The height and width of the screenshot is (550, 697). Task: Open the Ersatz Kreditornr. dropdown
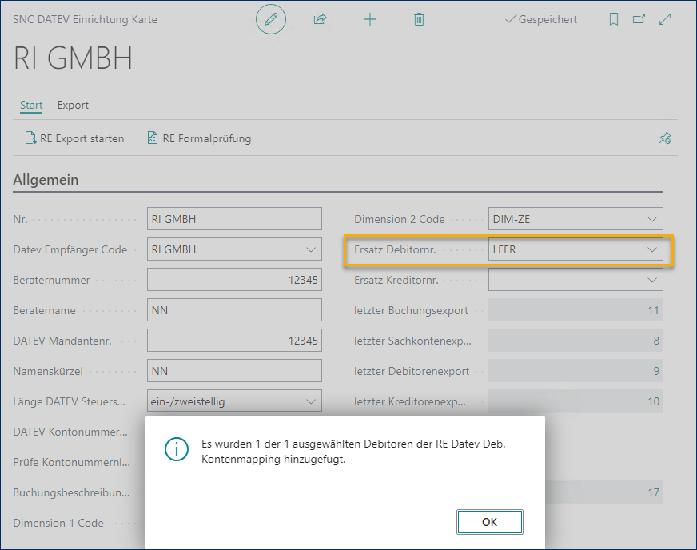coord(652,280)
